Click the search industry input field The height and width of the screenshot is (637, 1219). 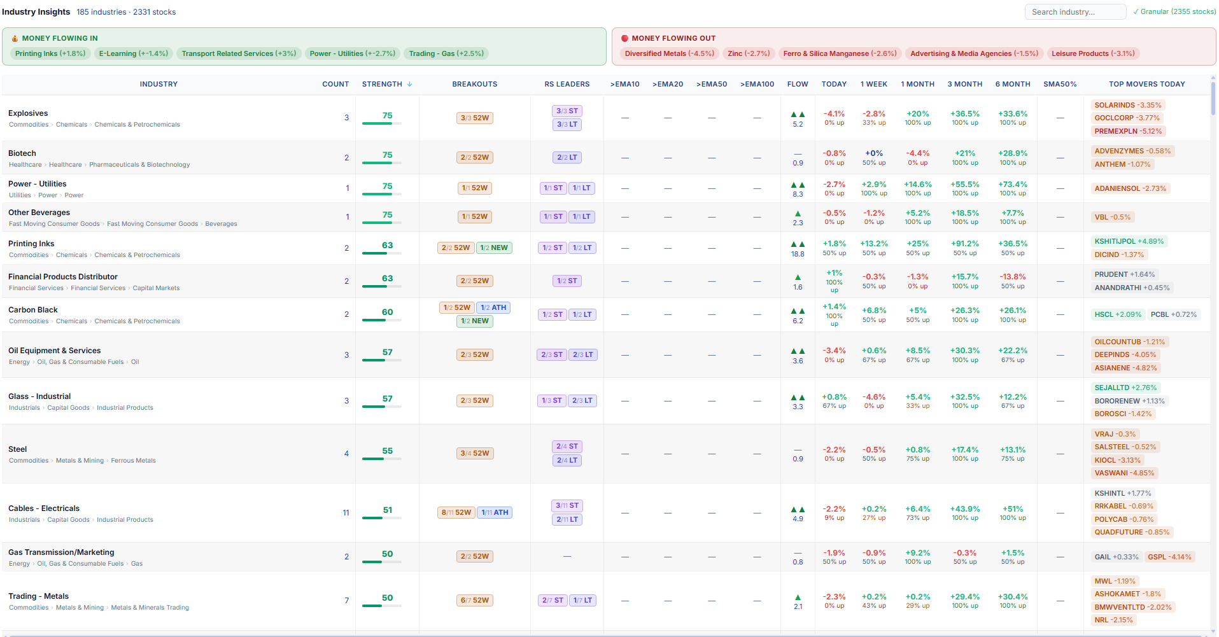(1075, 12)
